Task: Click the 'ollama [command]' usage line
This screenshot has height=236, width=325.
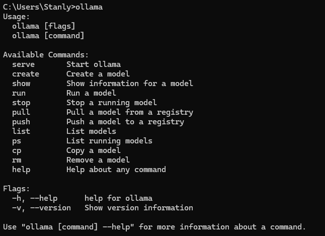Action: pyautogui.click(x=48, y=36)
